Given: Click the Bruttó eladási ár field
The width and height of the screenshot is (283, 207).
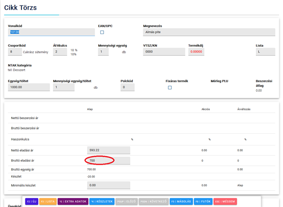Looking at the screenshot, I should (x=108, y=160).
